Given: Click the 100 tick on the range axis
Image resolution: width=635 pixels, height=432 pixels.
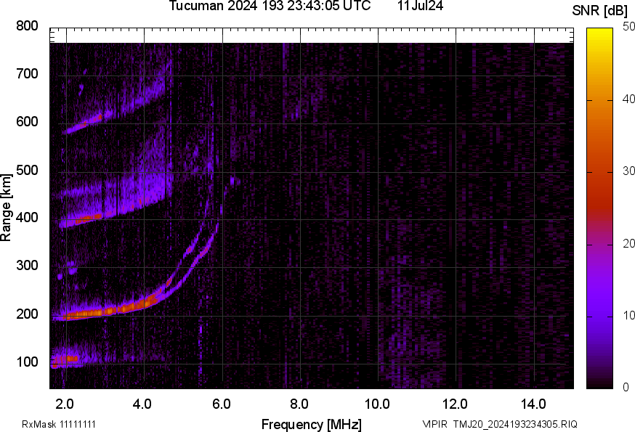Looking at the screenshot, I should (x=27, y=362).
